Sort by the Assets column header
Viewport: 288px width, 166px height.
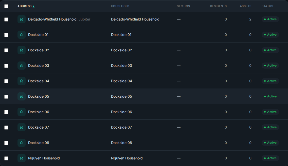click(x=245, y=6)
